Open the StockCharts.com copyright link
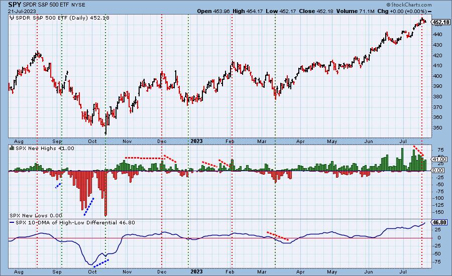 click(x=409, y=5)
